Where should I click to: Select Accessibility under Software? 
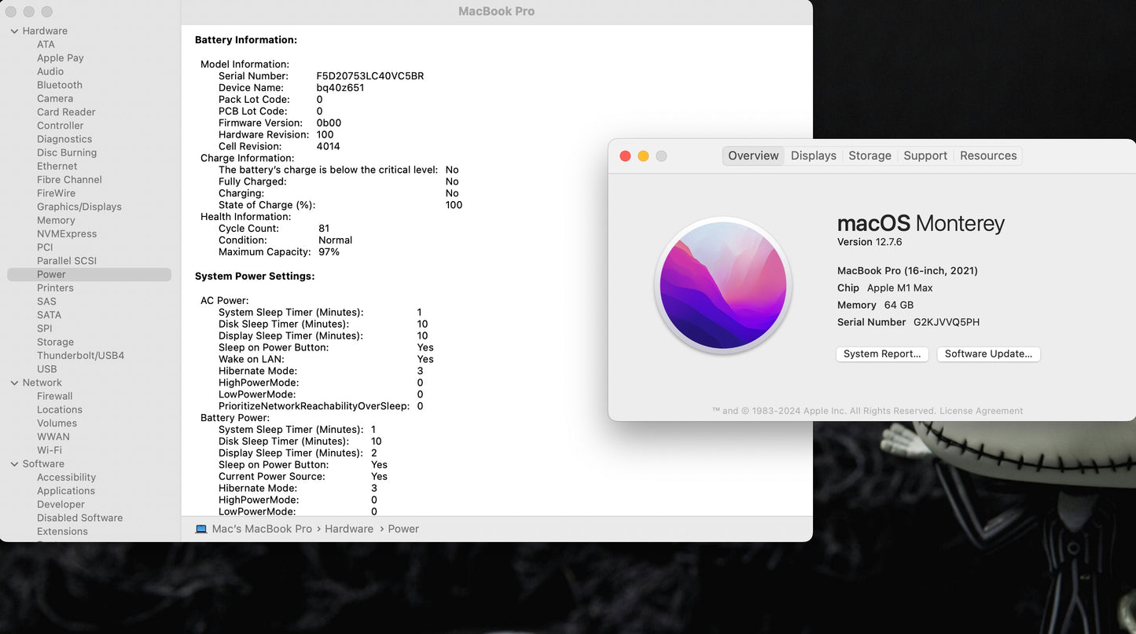66,478
